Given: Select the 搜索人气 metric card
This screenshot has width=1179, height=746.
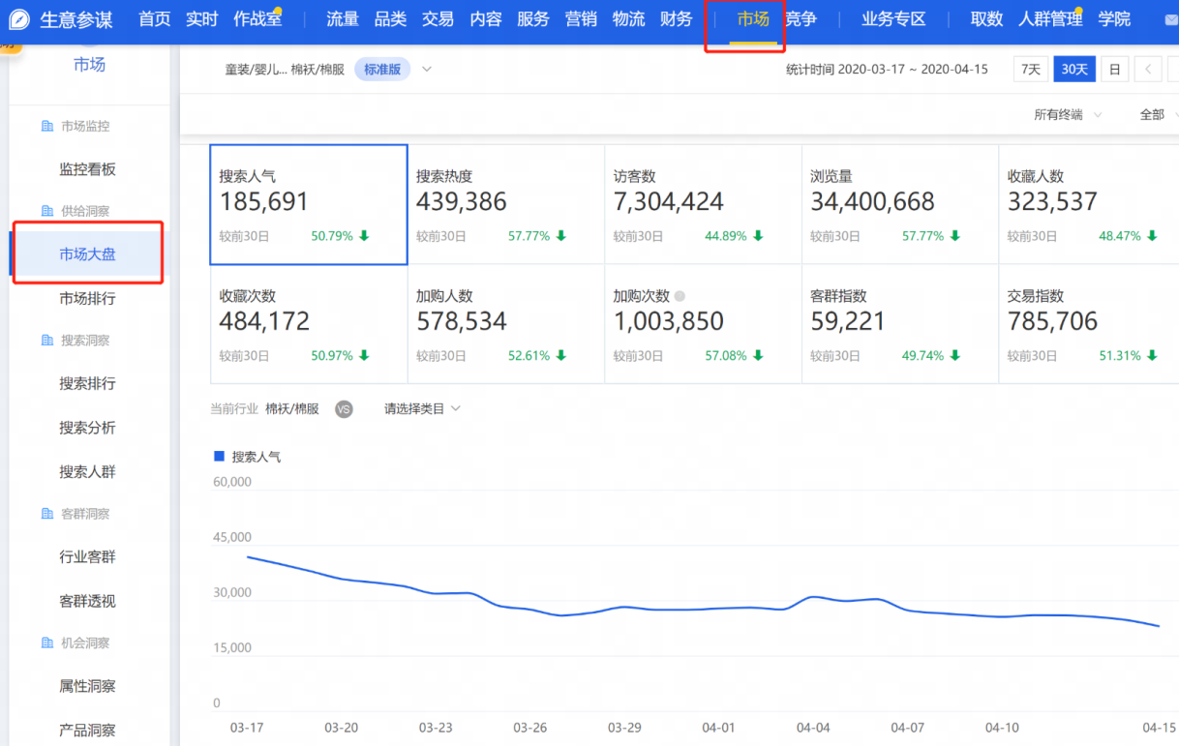Looking at the screenshot, I should (309, 205).
